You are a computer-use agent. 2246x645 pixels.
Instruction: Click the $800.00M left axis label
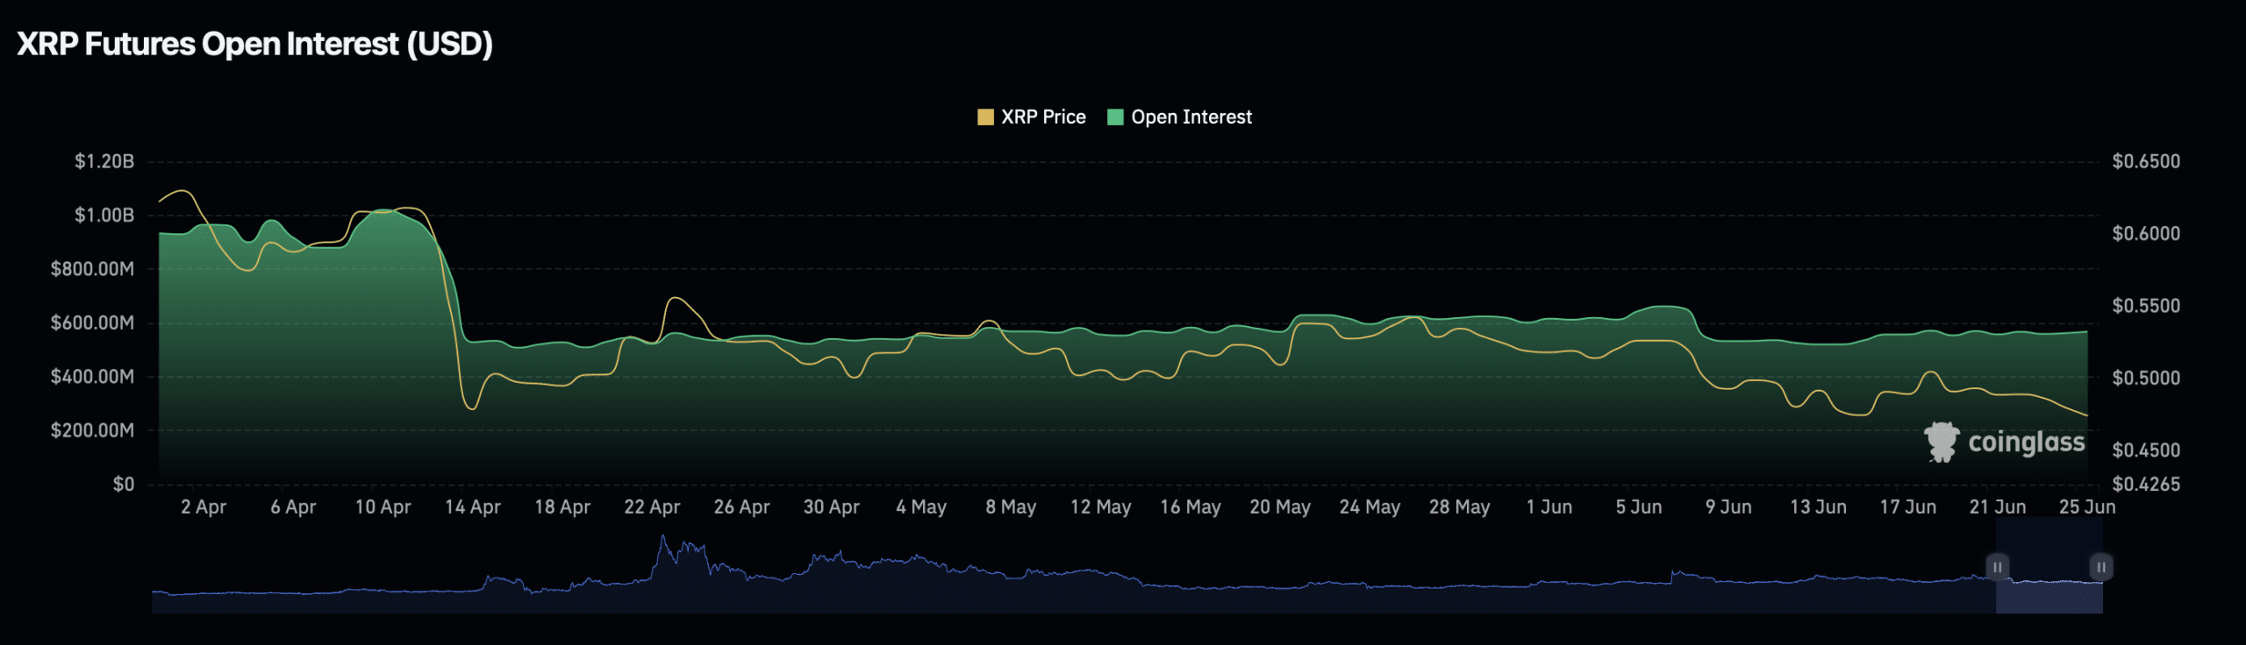click(x=92, y=269)
